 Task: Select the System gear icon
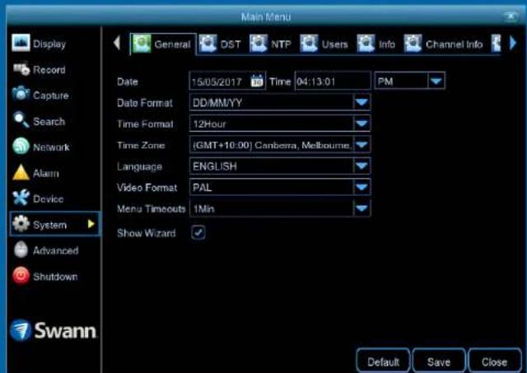tap(21, 223)
